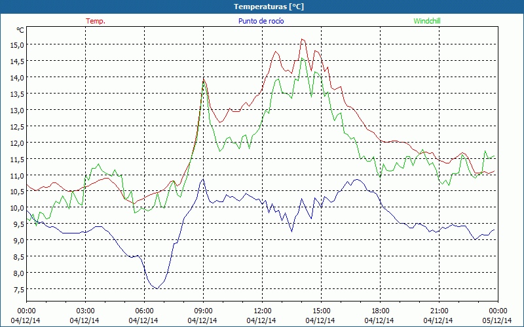Click the 14,5 y-axis value
The height and width of the screenshot is (327, 524).
point(17,61)
